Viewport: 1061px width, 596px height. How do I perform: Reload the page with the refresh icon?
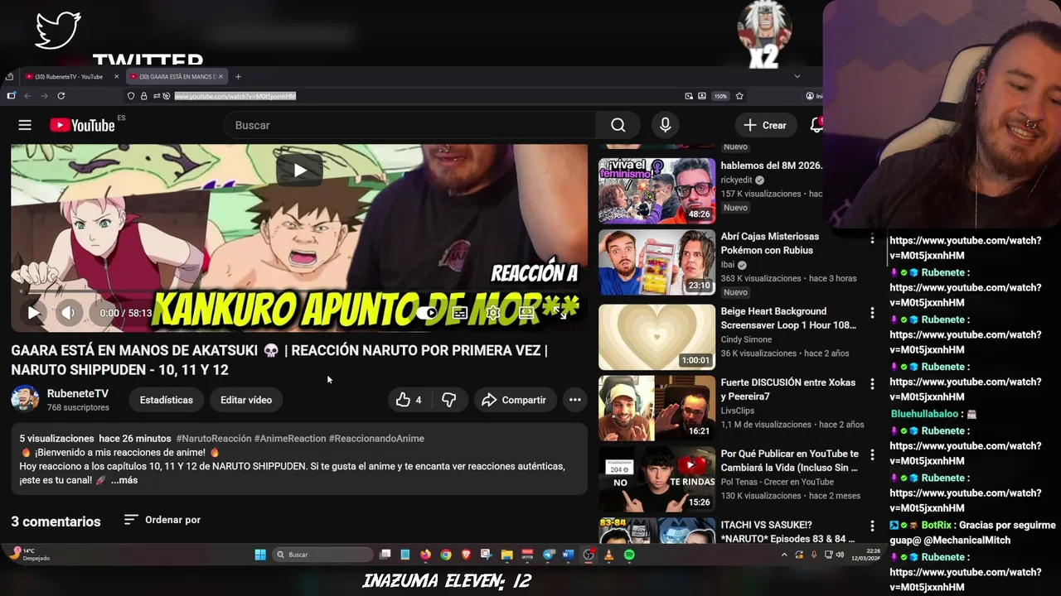point(61,96)
